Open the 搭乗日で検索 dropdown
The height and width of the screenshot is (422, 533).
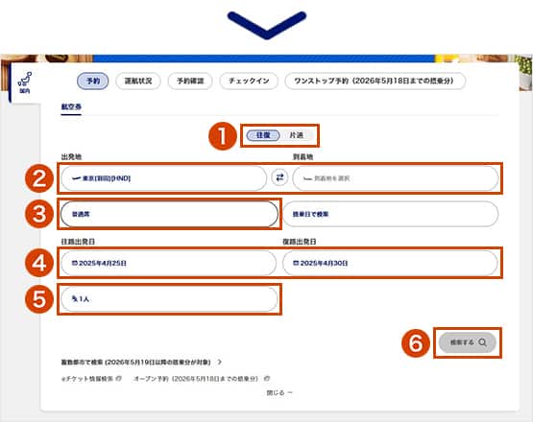point(391,214)
